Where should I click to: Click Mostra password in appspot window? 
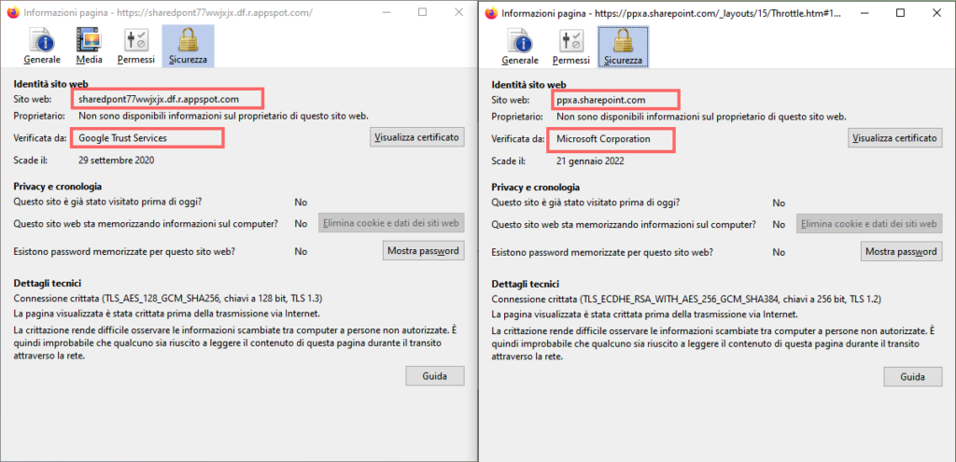[423, 250]
